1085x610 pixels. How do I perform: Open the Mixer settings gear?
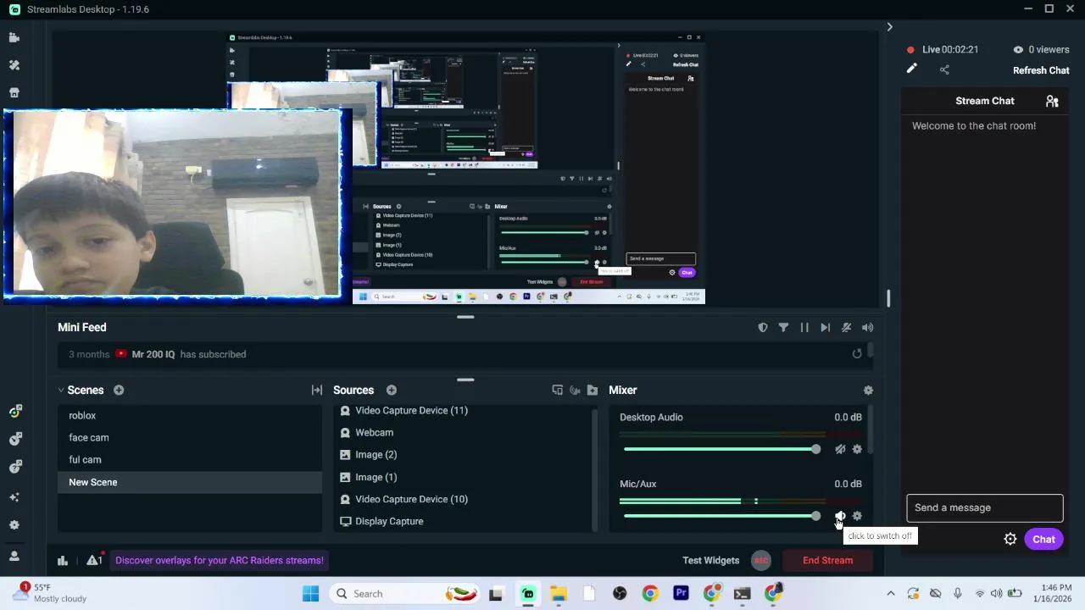(868, 390)
